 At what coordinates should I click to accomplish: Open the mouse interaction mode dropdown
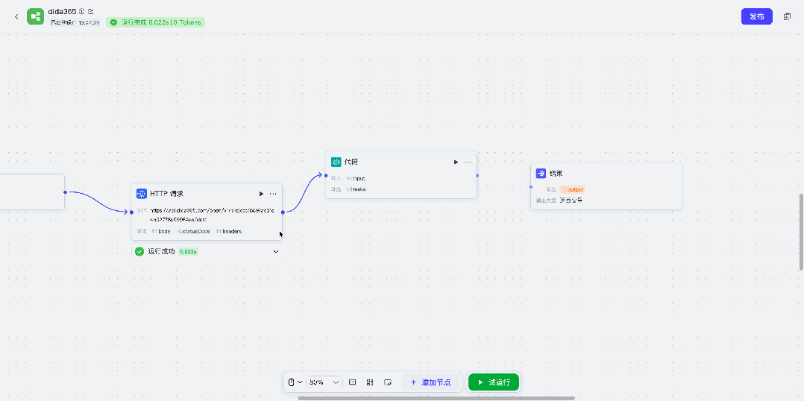tap(295, 382)
